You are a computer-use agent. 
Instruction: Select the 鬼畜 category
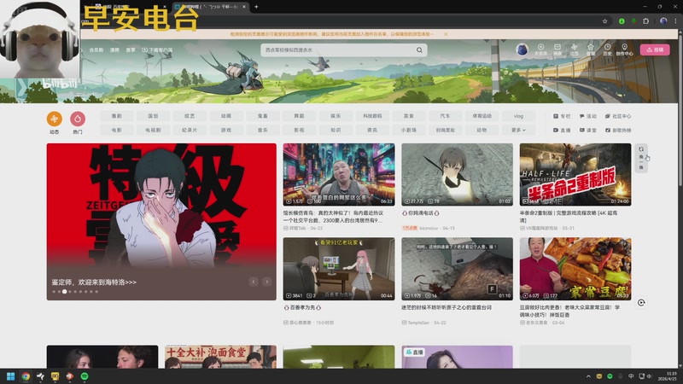[x=262, y=116]
